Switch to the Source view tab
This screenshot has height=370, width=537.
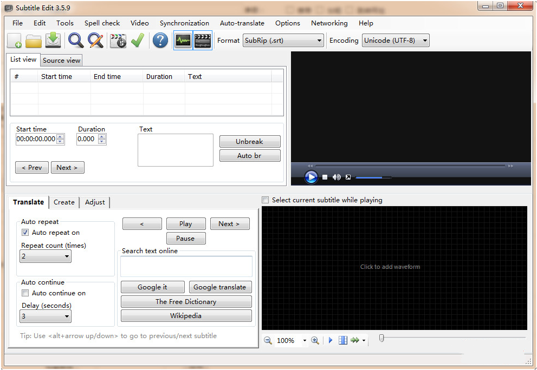pyautogui.click(x=61, y=60)
